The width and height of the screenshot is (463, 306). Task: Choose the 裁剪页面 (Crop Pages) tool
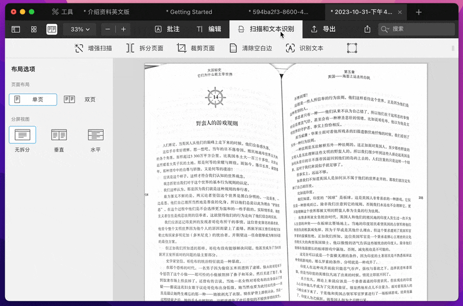tap(196, 49)
